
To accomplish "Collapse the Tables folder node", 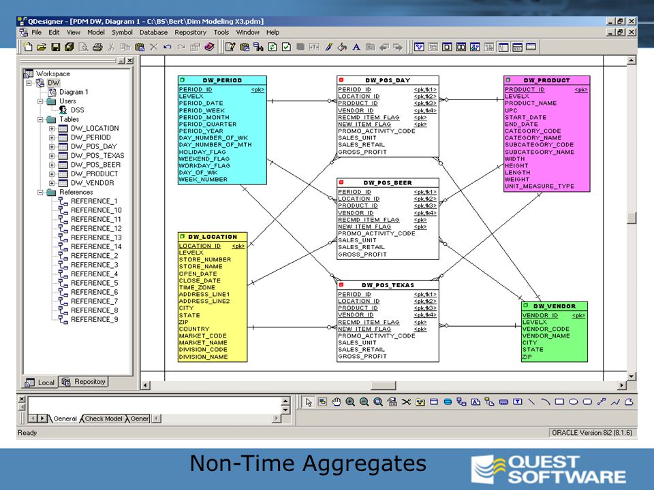I will (x=40, y=120).
